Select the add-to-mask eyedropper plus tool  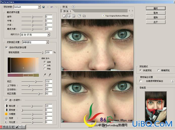pyautogui.click(x=50, y=75)
